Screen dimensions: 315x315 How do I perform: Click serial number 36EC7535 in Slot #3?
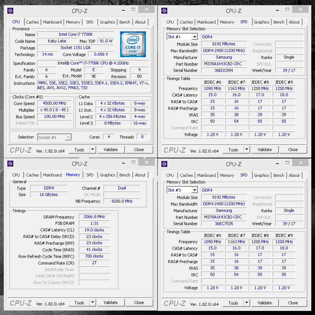click(224, 224)
